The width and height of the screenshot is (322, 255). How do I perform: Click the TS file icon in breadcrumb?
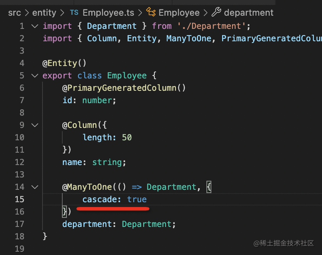[74, 13]
